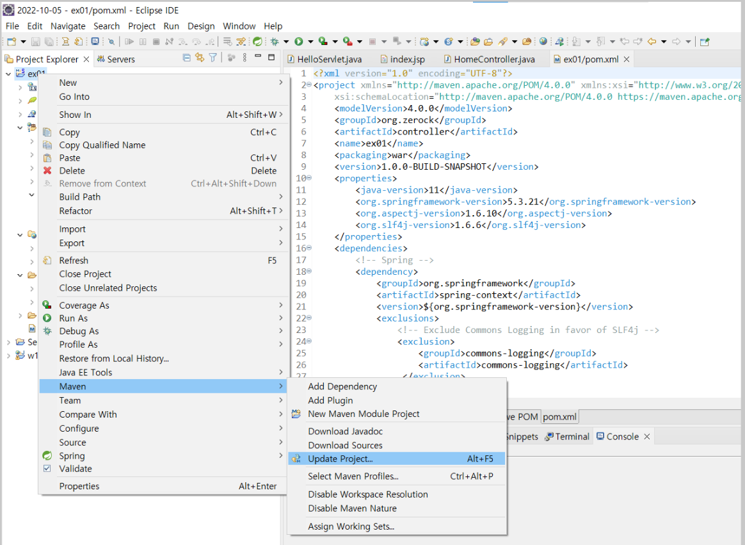Image resolution: width=745 pixels, height=545 pixels.
Task: Choose Disable Maven Nature menu item
Action: coord(397,508)
